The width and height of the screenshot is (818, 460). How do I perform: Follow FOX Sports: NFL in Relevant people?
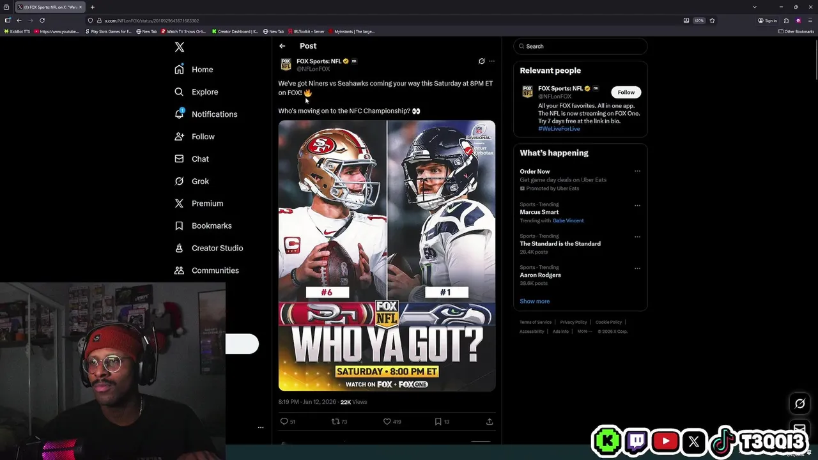pyautogui.click(x=626, y=92)
